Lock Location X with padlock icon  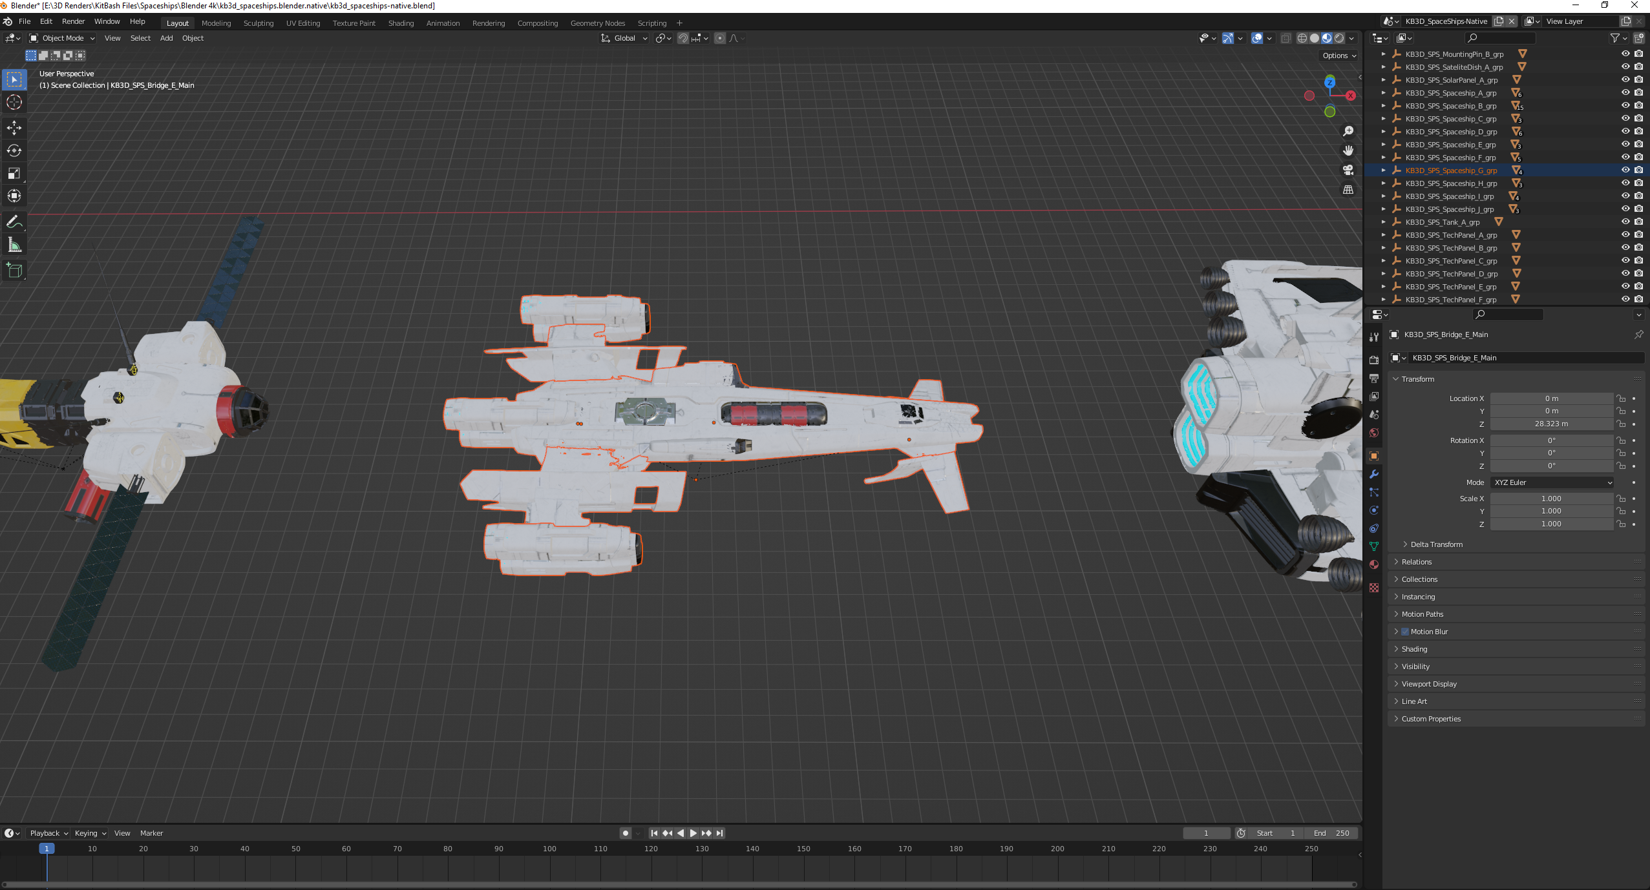[1621, 398]
